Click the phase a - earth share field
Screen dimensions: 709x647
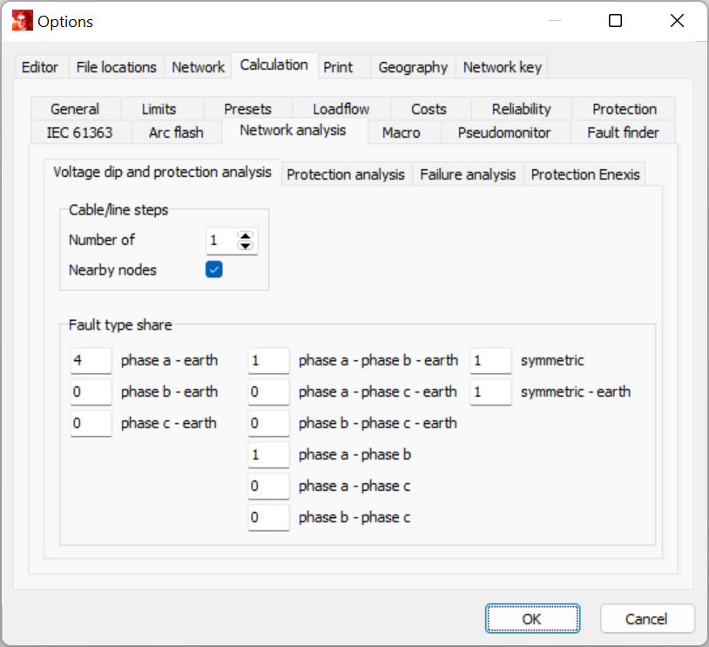pyautogui.click(x=91, y=360)
